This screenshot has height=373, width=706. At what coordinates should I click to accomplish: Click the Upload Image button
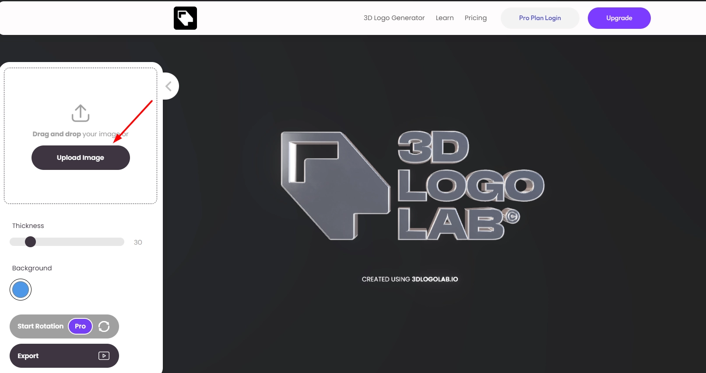click(81, 158)
